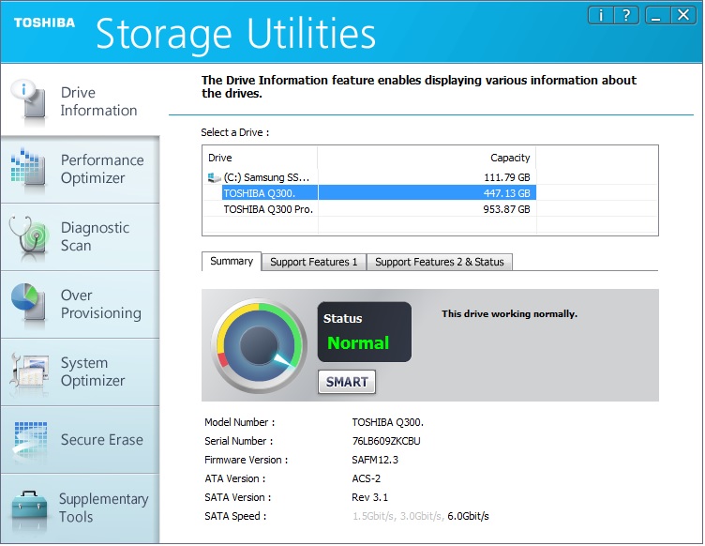Viewport: 705px width, 546px height.
Task: Click the SATA version value Rev 3.1
Action: pyautogui.click(x=369, y=497)
